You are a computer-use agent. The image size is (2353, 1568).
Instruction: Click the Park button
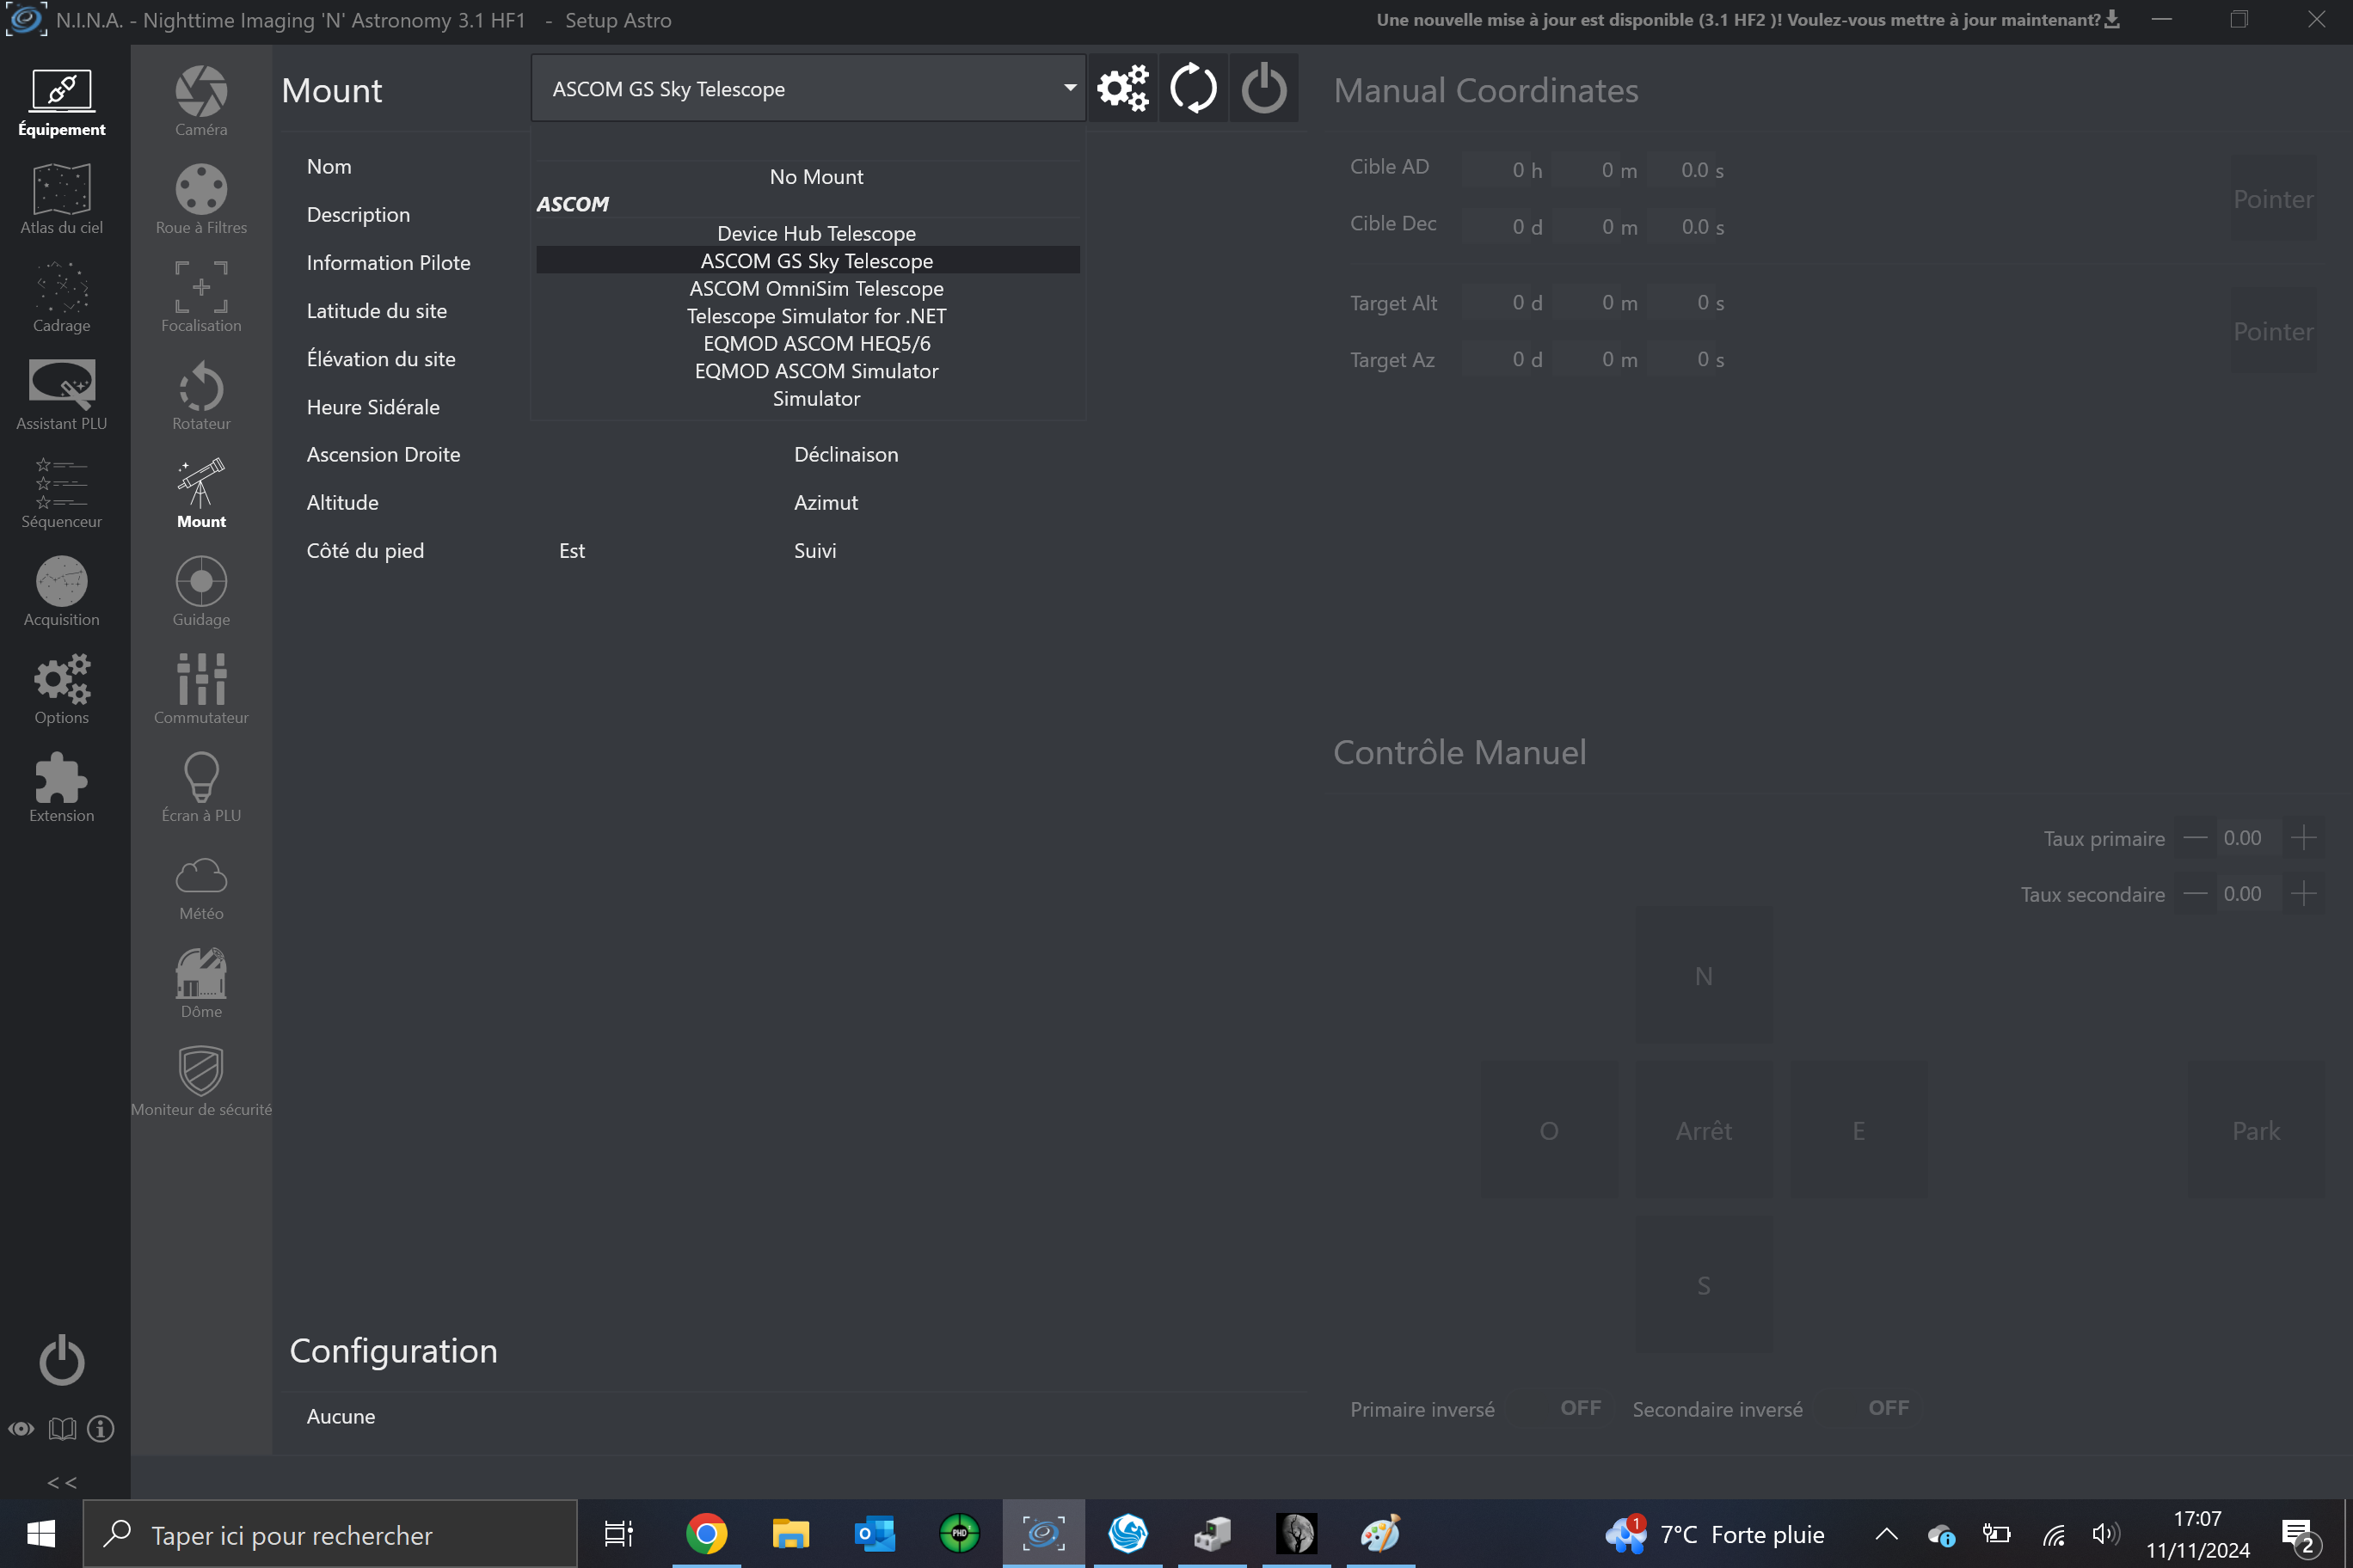click(x=2256, y=1131)
